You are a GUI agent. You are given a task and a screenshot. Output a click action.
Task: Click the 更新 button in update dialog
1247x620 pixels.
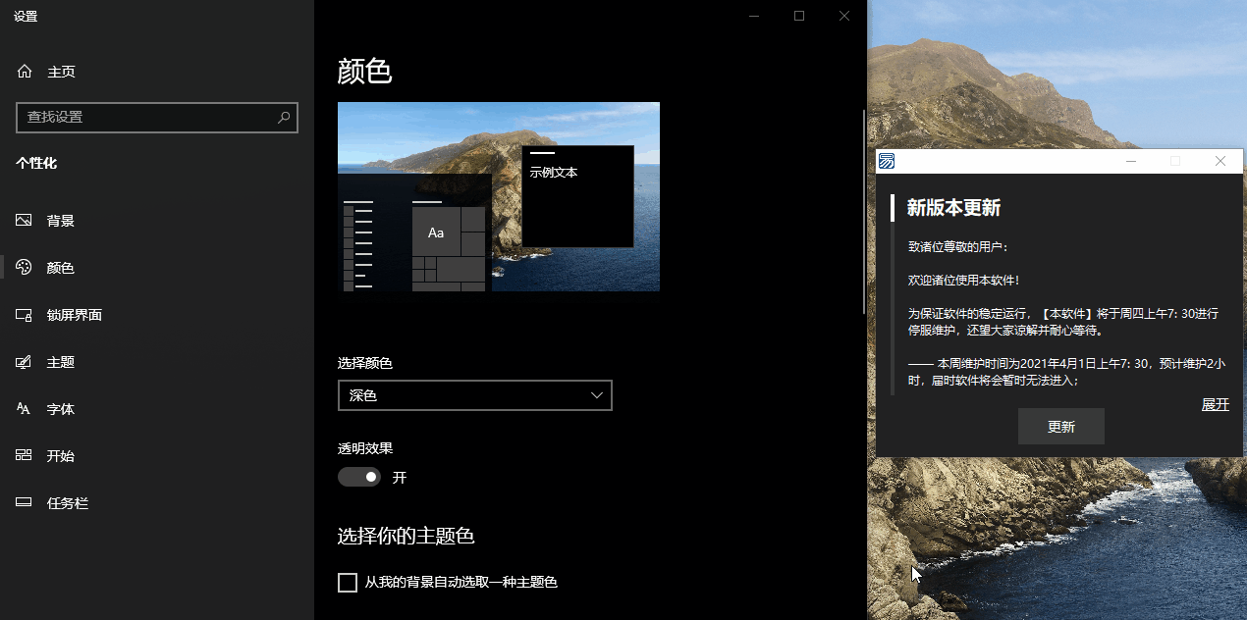[x=1061, y=427]
